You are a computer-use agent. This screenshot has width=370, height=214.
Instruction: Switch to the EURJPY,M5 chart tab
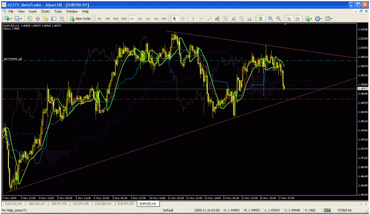[126, 203]
